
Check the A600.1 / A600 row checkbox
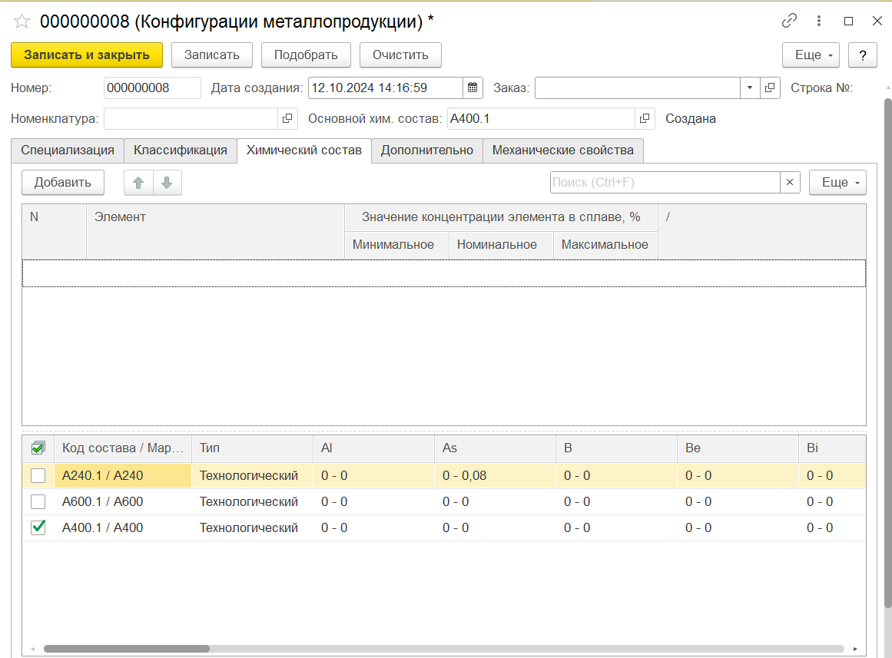click(x=38, y=501)
